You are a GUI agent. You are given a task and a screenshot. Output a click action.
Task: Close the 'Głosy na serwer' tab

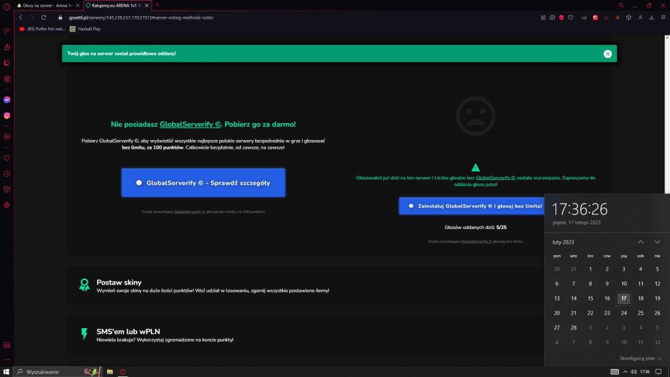77,5
